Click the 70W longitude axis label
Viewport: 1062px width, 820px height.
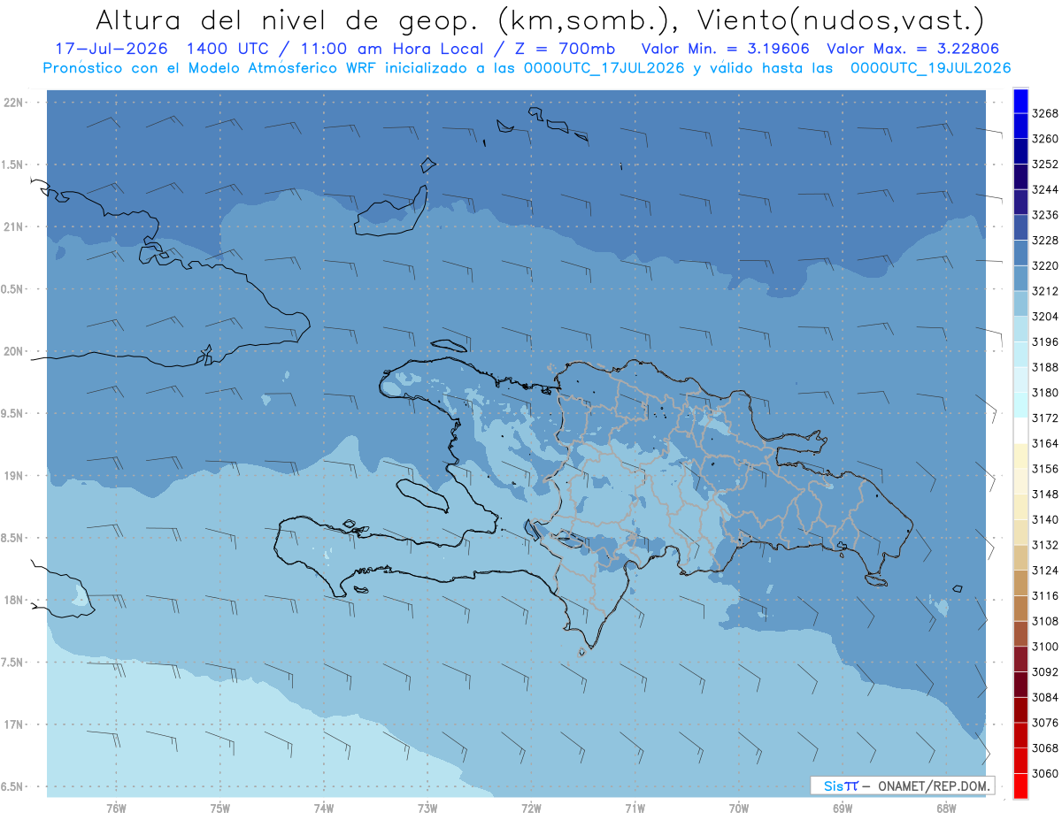[739, 809]
